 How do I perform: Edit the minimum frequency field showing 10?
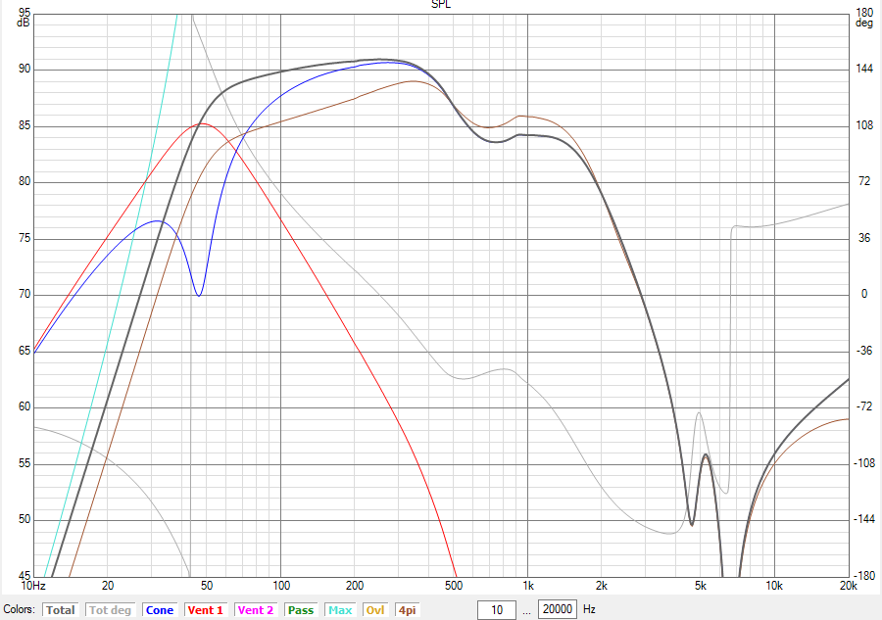497,610
